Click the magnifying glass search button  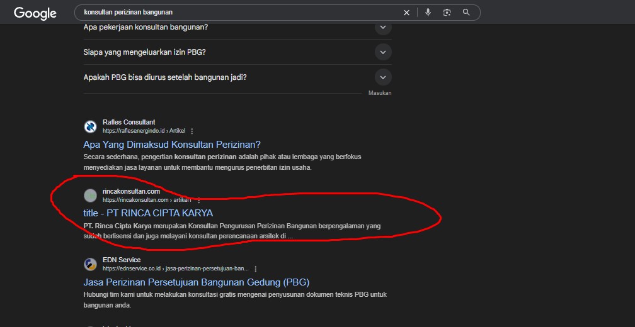coord(466,13)
